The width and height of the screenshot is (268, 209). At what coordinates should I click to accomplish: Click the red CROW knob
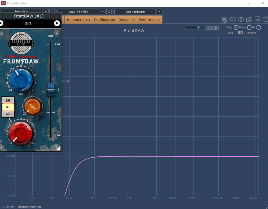click(x=21, y=133)
